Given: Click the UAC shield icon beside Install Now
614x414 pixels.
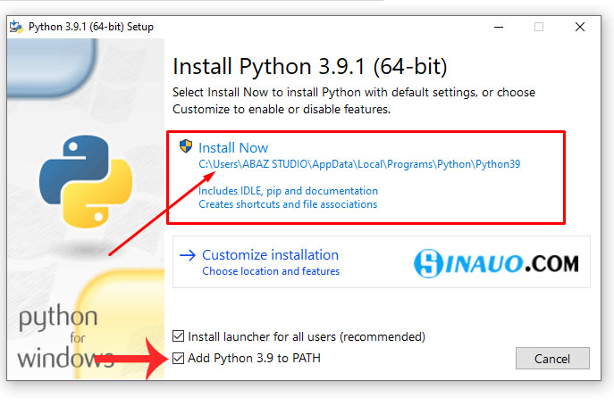Looking at the screenshot, I should click(186, 146).
